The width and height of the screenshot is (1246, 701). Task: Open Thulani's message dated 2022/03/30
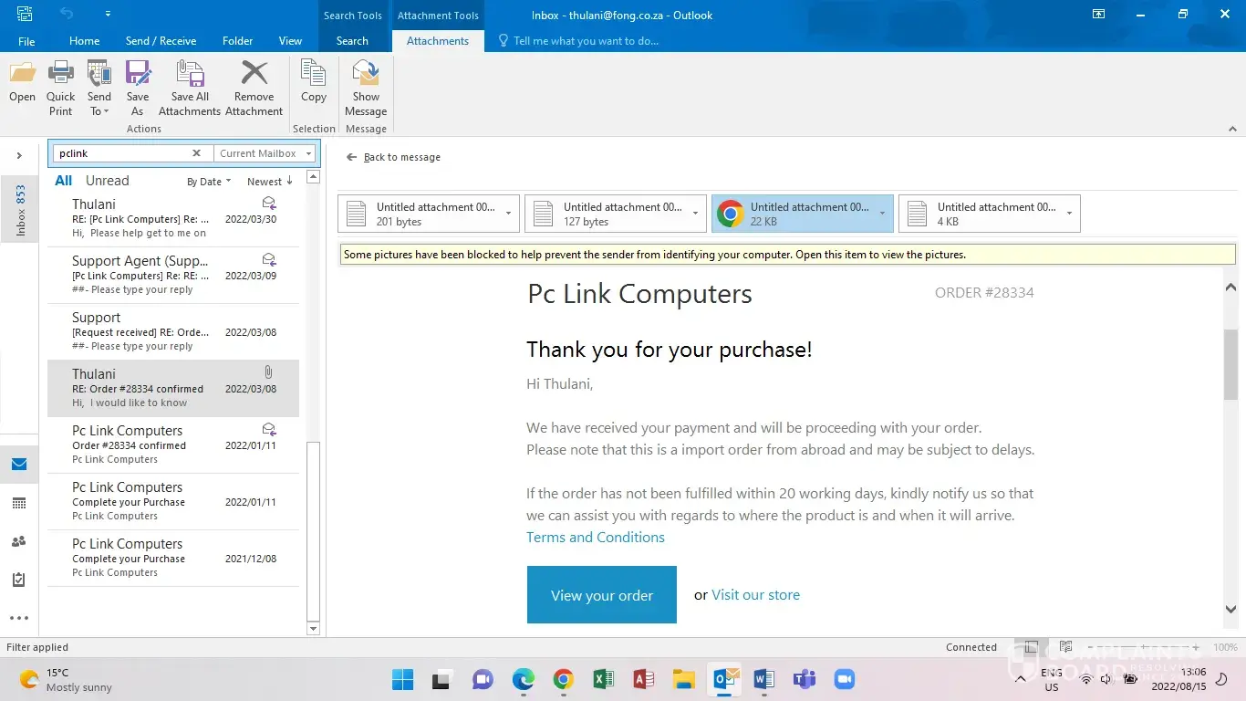point(173,218)
